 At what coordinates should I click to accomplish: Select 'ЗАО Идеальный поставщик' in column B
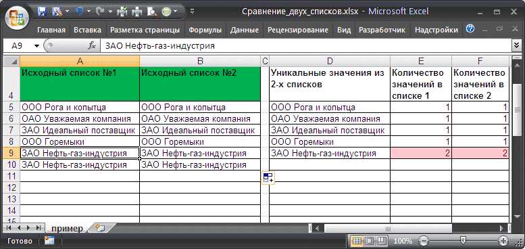coord(200,130)
